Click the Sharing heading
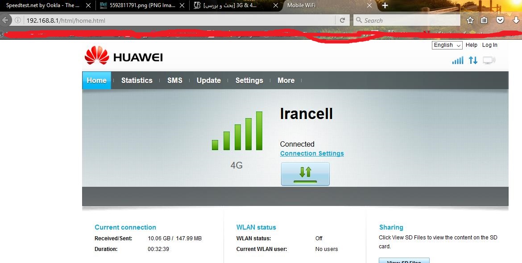The height and width of the screenshot is (263, 522). click(391, 227)
